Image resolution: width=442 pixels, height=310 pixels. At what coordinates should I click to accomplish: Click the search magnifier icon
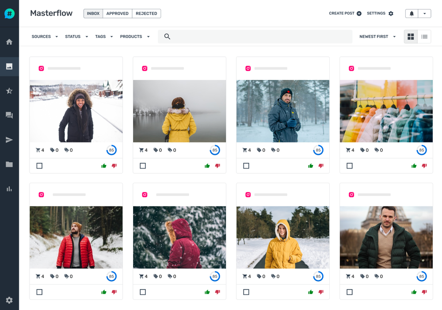point(167,36)
